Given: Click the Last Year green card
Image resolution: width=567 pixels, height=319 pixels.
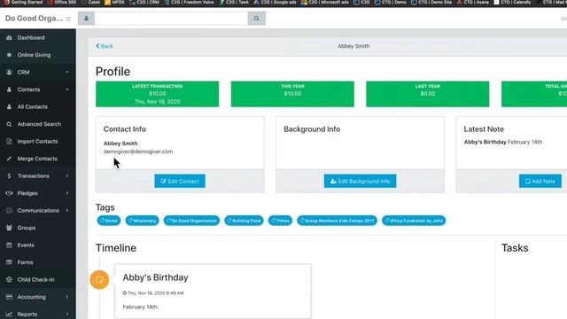Looking at the screenshot, I should [427, 94].
